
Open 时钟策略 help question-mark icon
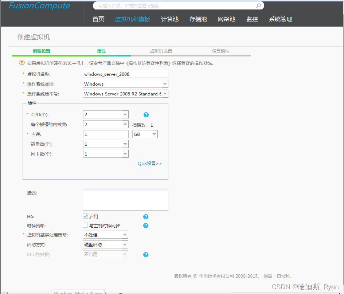pos(146,226)
